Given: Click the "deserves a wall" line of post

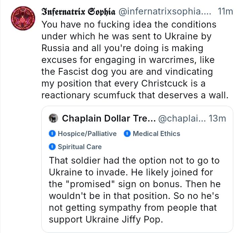Looking at the screenshot, I should [x=135, y=95].
